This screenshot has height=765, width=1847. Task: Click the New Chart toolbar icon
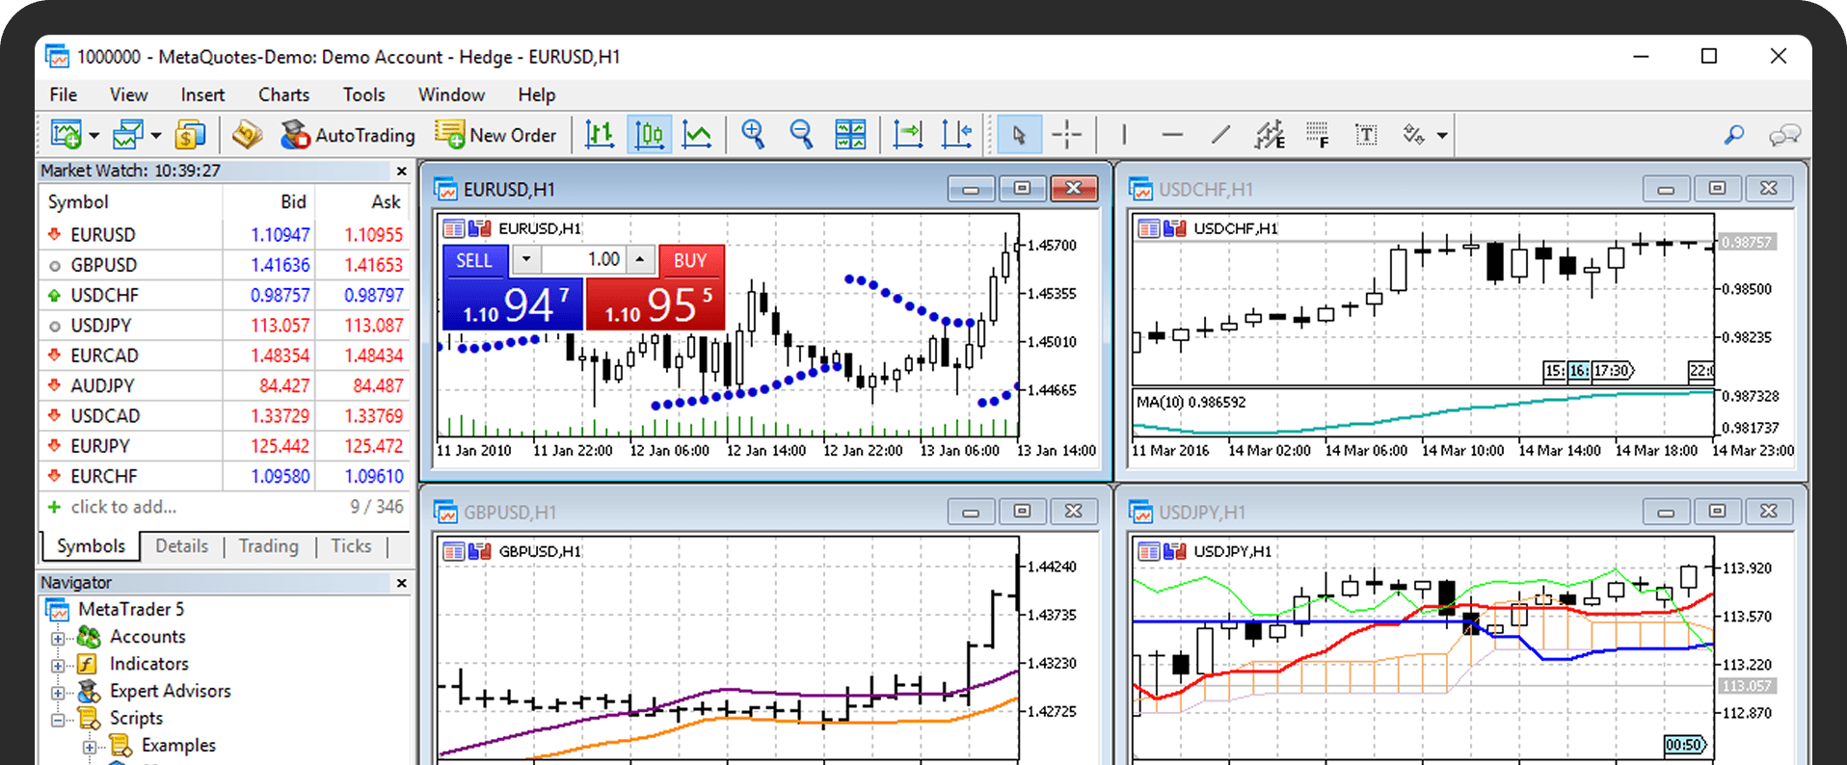66,135
